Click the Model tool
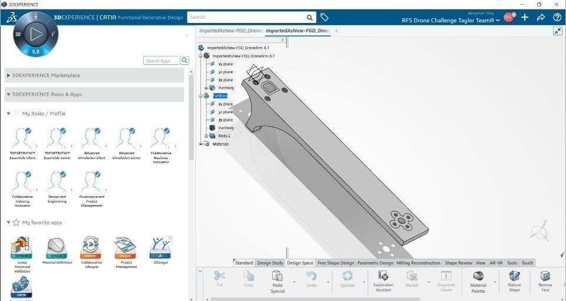 [x=412, y=279]
